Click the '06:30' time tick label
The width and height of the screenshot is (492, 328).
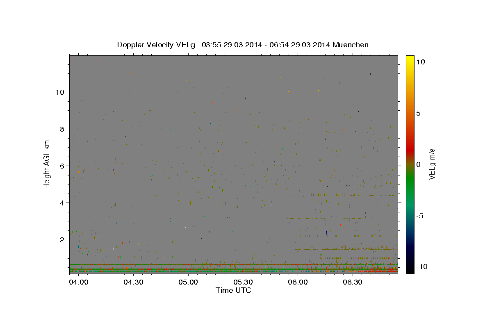[353, 282]
